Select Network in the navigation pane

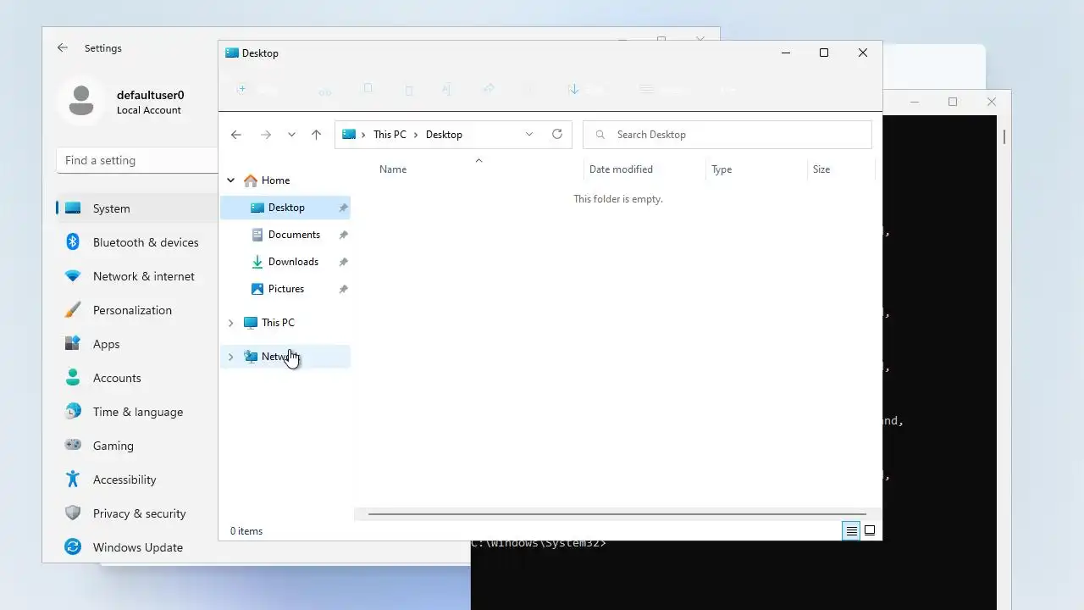tap(285, 357)
